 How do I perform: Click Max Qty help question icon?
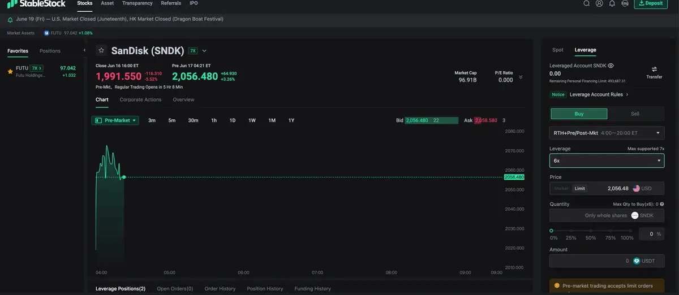662,204
